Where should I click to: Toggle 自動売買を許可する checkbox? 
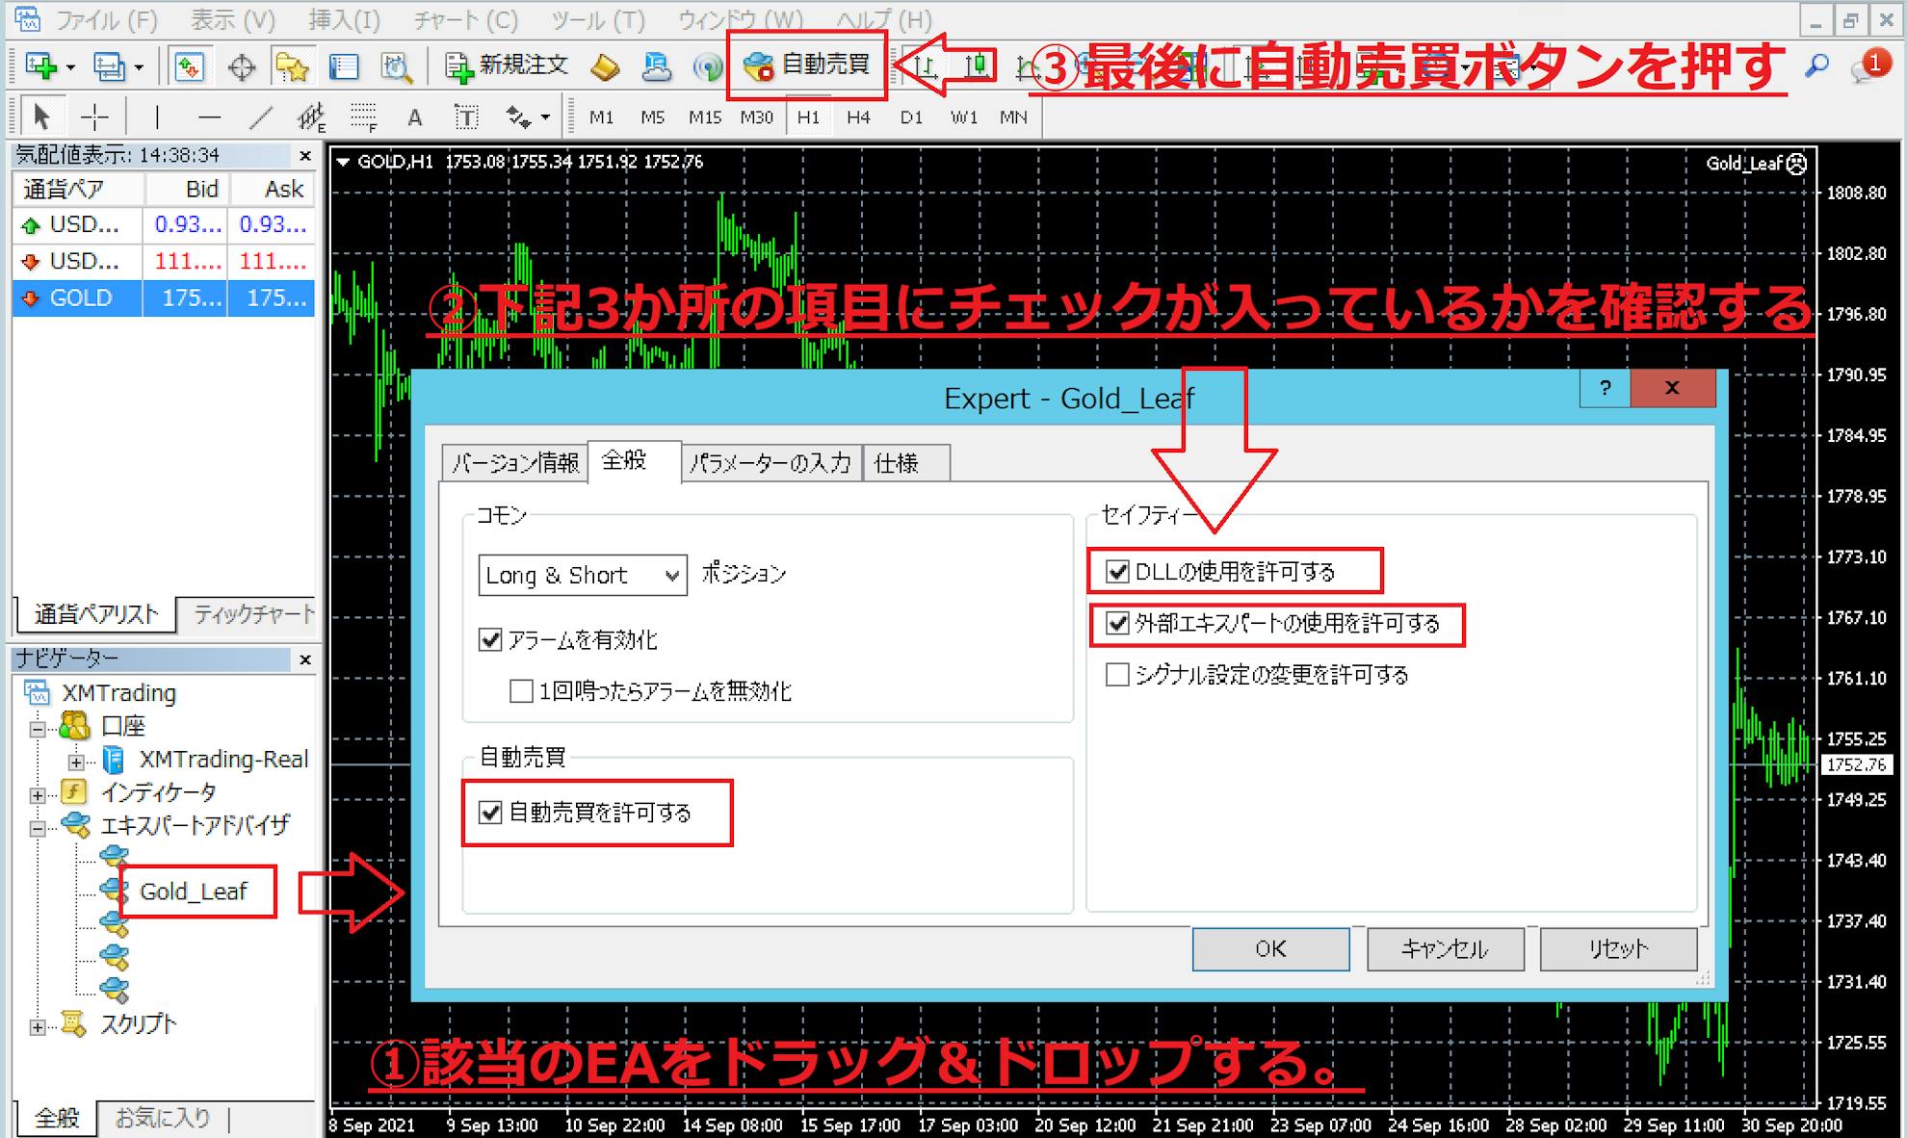(490, 813)
